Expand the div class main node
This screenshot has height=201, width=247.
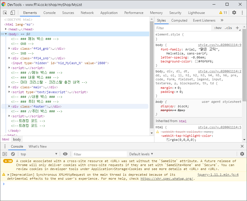(x=9, y=87)
